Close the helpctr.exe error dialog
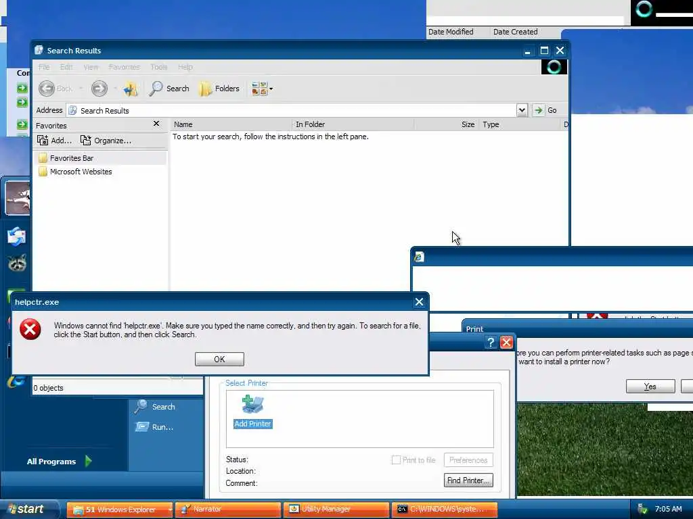This screenshot has height=519, width=693. pos(419,302)
